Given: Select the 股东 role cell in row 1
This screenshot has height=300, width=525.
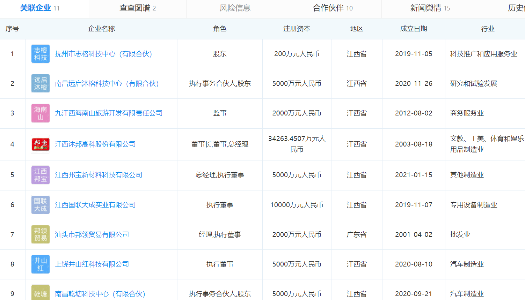Looking at the screenshot, I should pos(220,54).
